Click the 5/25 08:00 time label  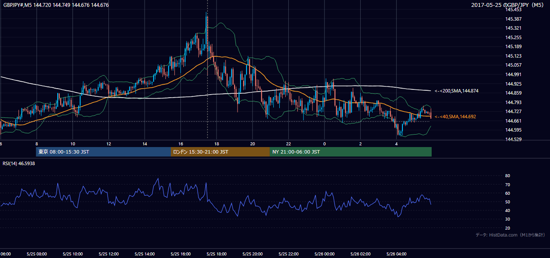[x=37, y=254]
